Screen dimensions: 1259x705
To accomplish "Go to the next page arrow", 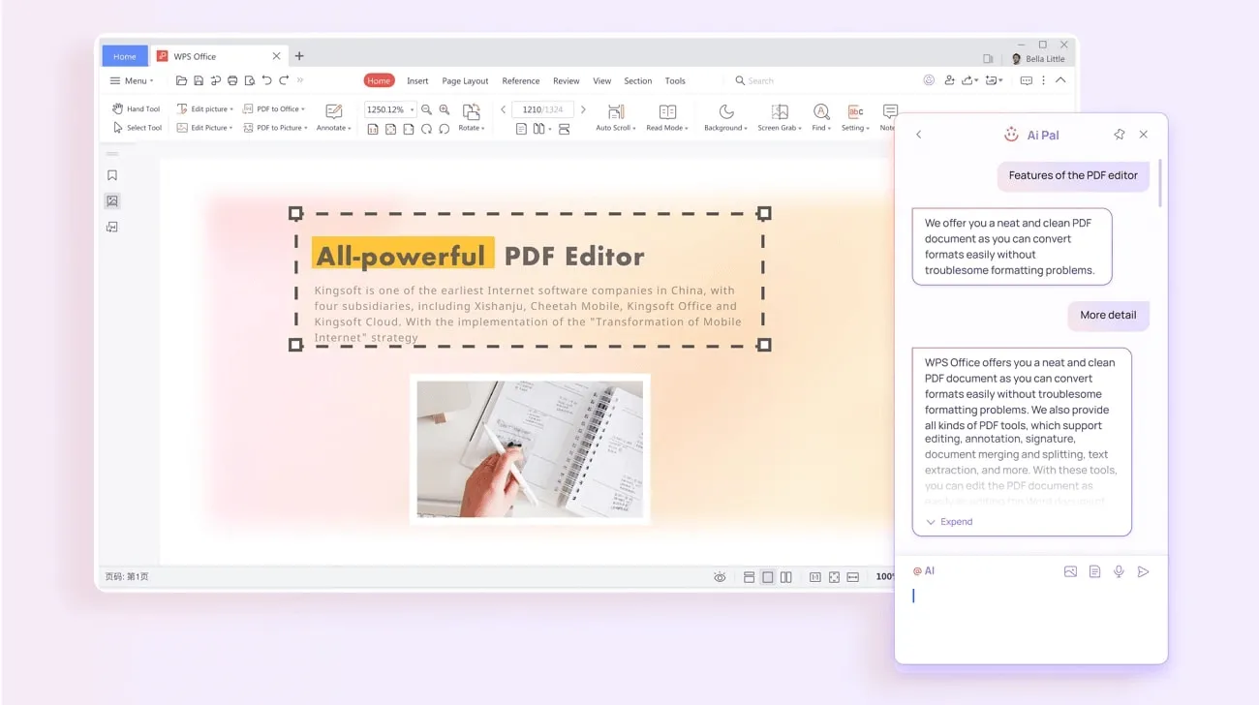I will (x=583, y=109).
